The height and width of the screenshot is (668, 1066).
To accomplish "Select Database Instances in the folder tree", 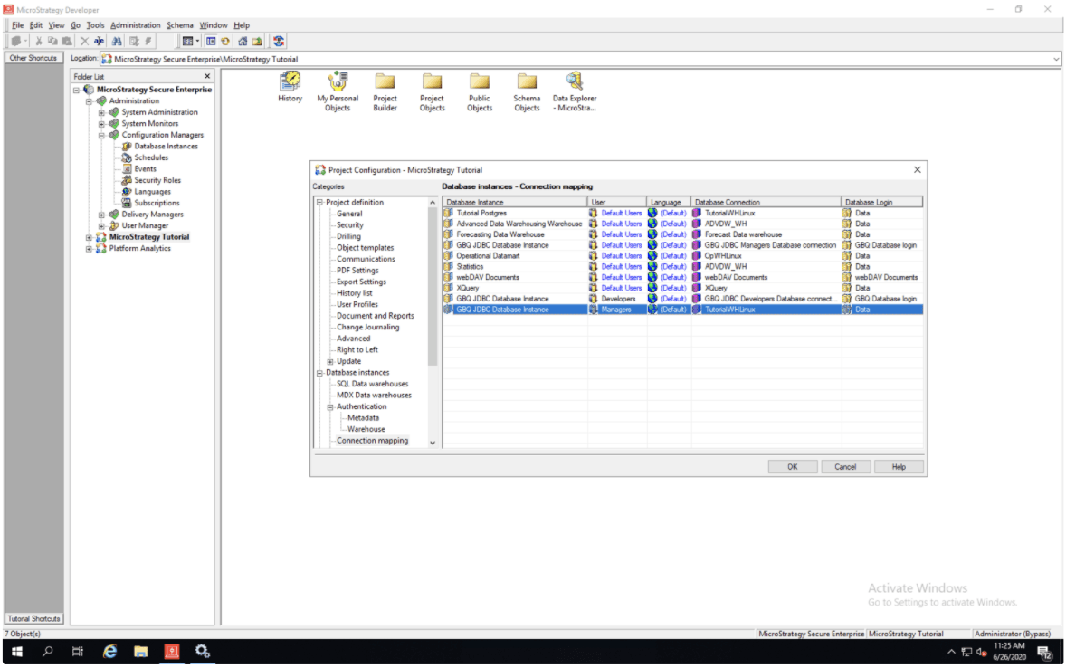I will [x=166, y=147].
